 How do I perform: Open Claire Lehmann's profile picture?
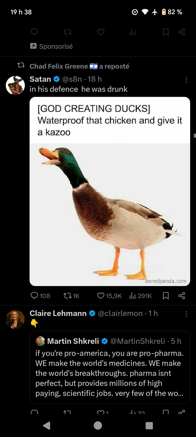[15, 320]
